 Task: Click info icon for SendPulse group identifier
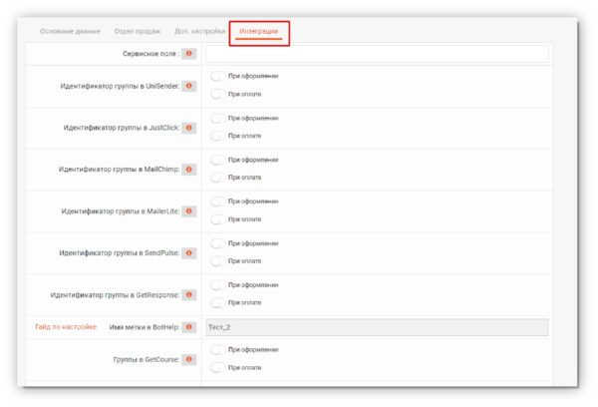(x=188, y=252)
